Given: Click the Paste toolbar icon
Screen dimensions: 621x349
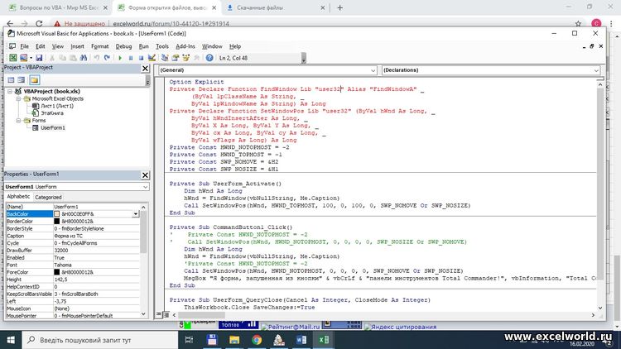Looking at the screenshot, I should click(73, 58).
